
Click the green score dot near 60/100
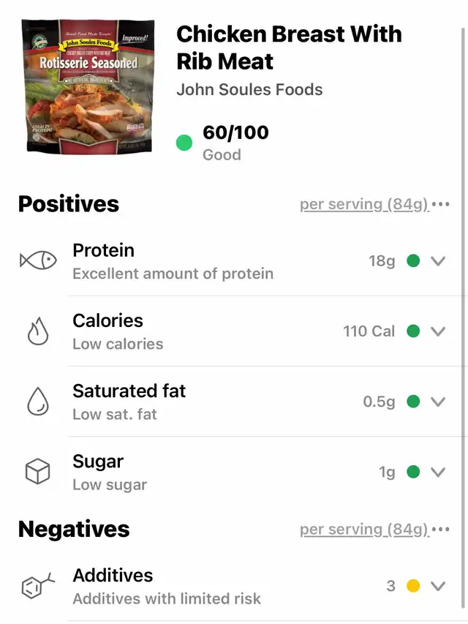pos(184,143)
